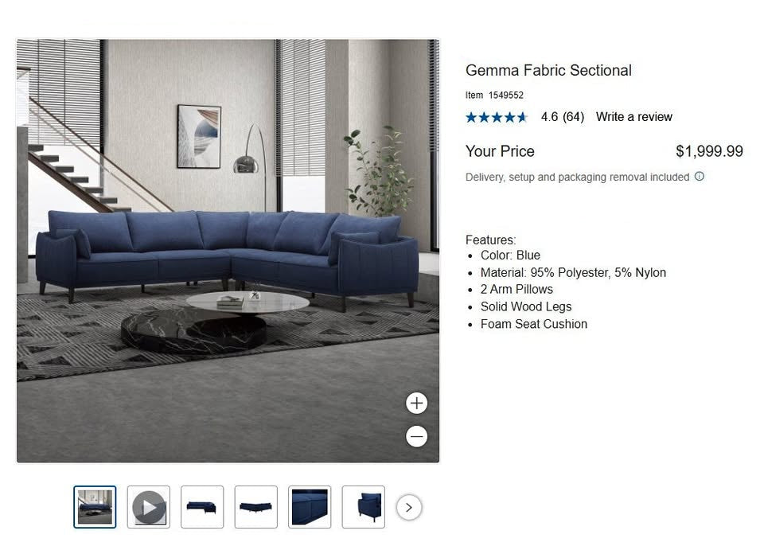764x546 pixels.
Task: Select the sofa side view thumbnail
Action: (364, 507)
